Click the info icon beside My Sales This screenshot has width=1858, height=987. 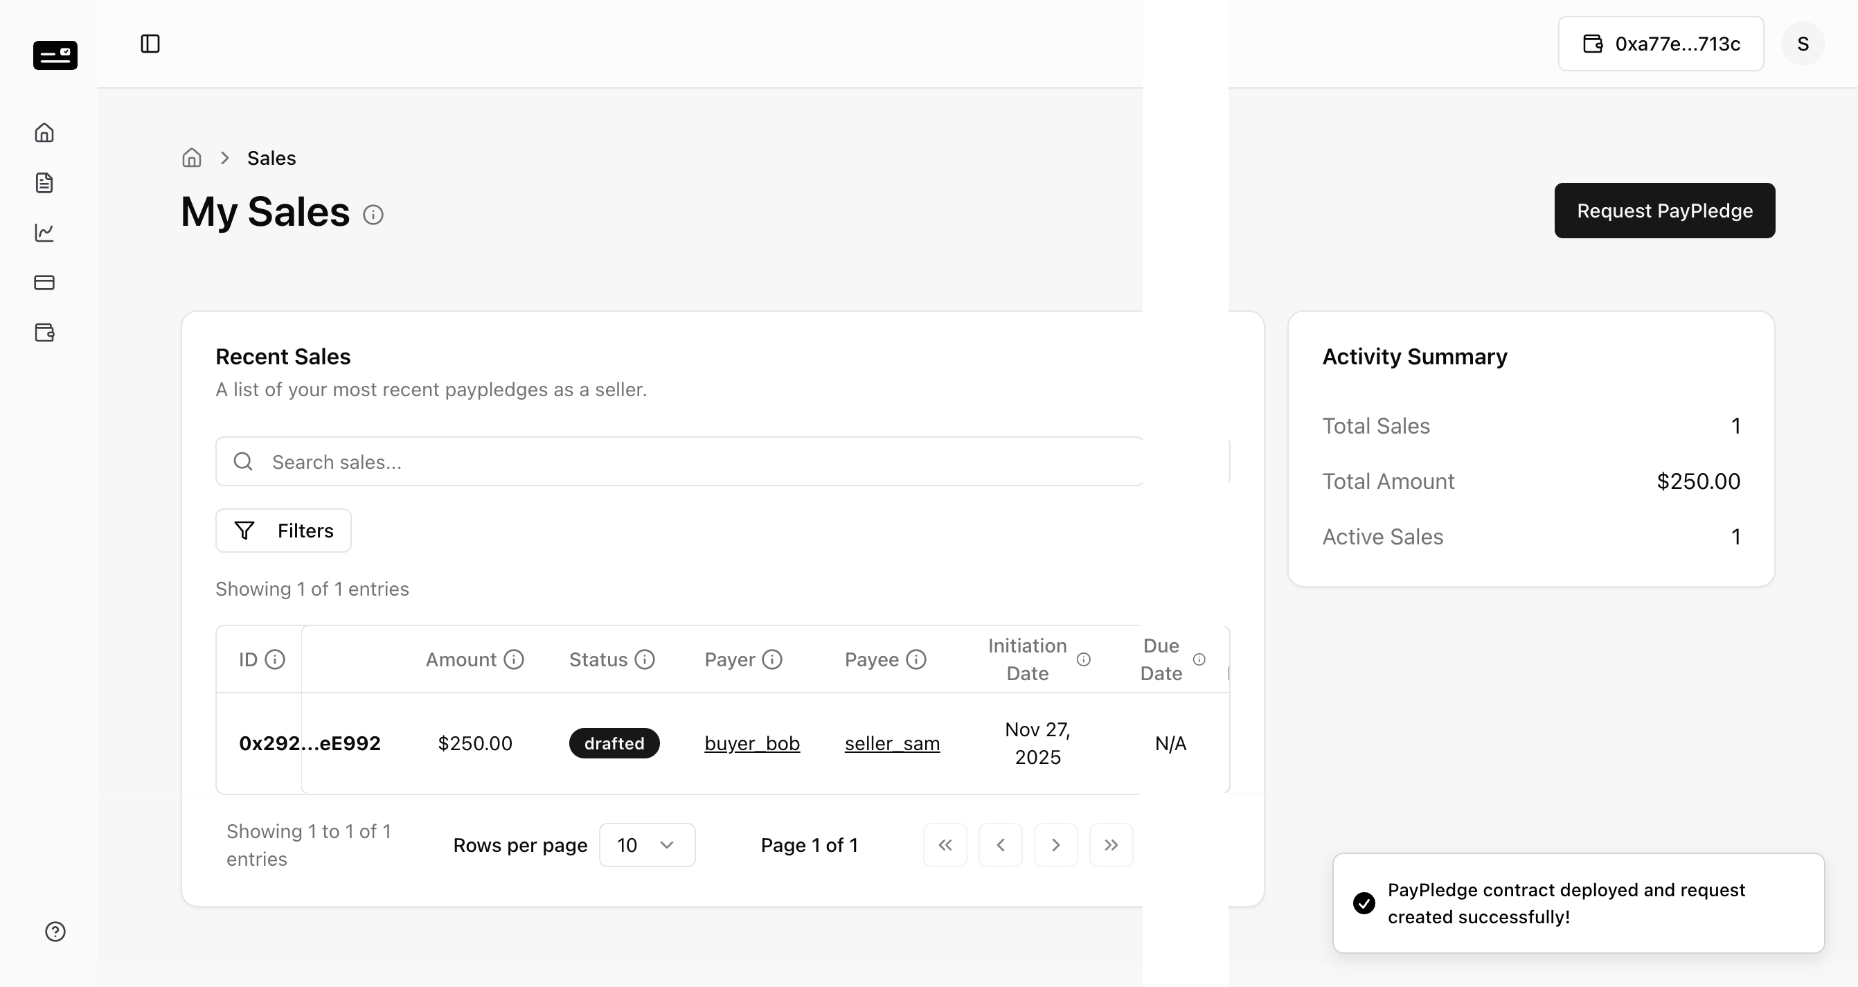pyautogui.click(x=373, y=214)
